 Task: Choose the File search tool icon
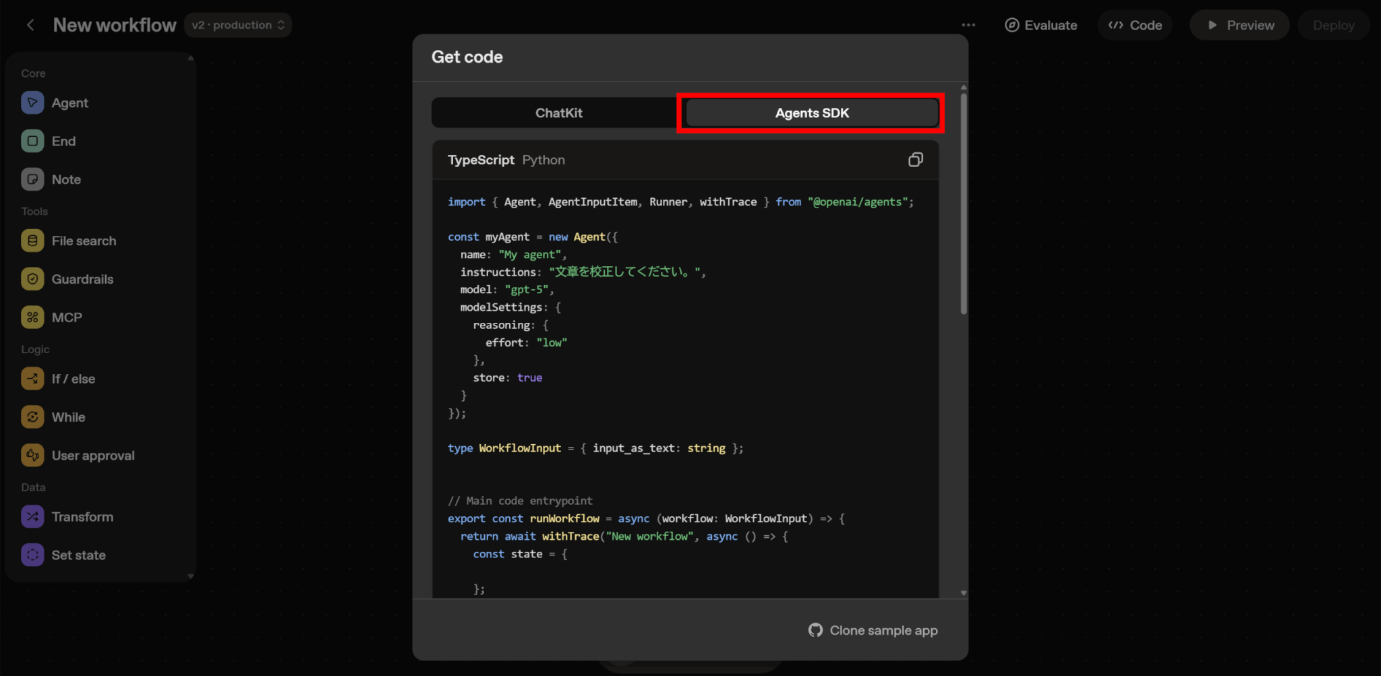click(32, 241)
